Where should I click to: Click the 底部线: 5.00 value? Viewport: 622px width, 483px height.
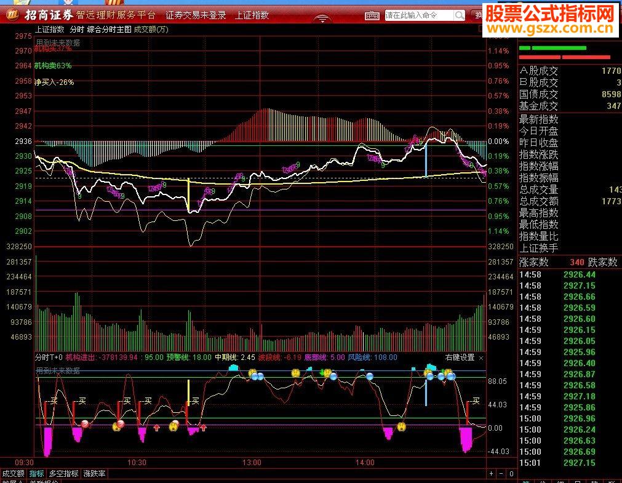point(324,357)
